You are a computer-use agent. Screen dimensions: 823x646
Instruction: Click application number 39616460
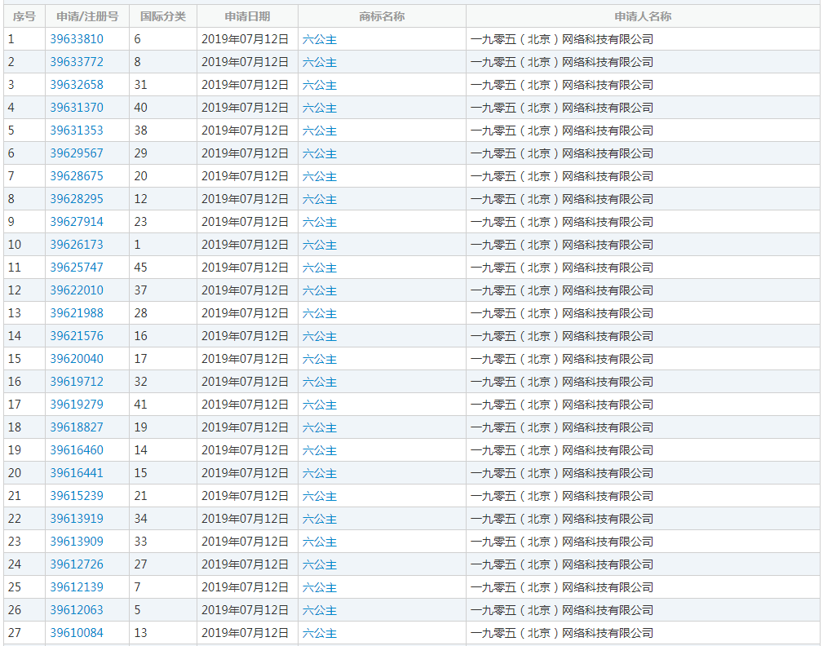pos(77,450)
